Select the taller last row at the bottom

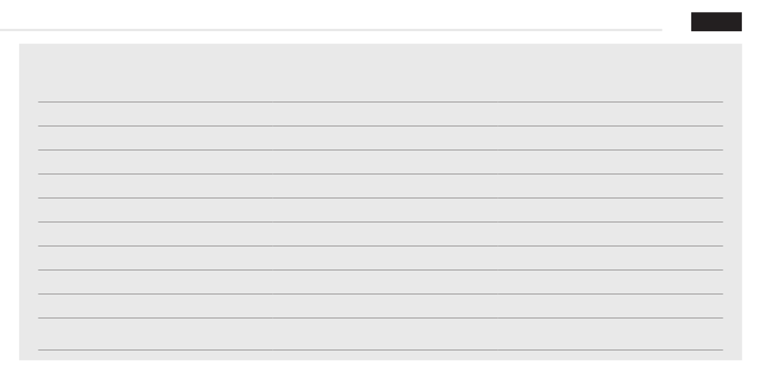(x=380, y=334)
